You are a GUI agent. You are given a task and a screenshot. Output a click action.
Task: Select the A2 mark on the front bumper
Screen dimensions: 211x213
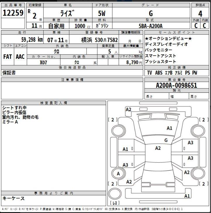point(129,109)
